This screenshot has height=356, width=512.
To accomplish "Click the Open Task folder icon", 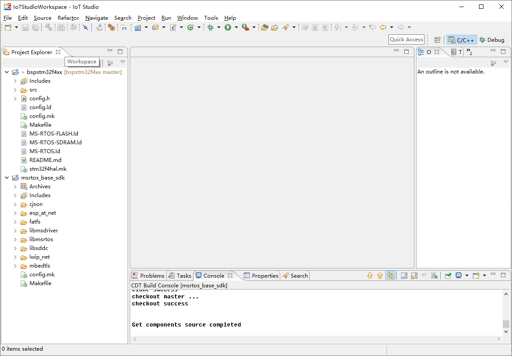I will tap(275, 27).
